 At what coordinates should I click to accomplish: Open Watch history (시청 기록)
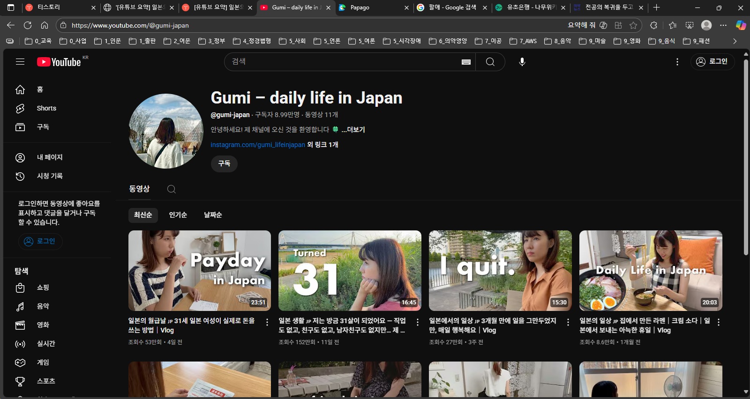[57, 176]
